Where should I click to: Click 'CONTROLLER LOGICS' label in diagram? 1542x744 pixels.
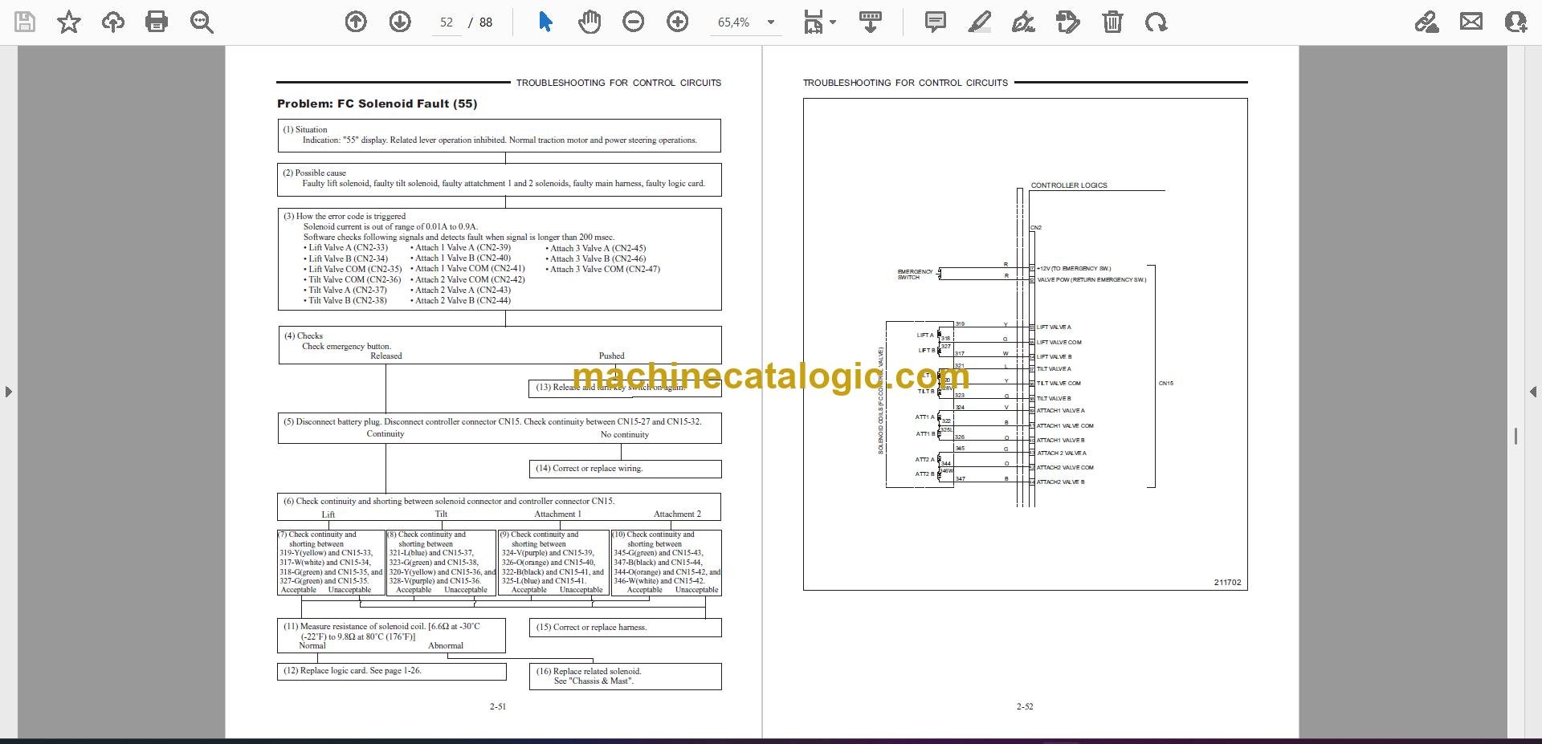[1069, 185]
